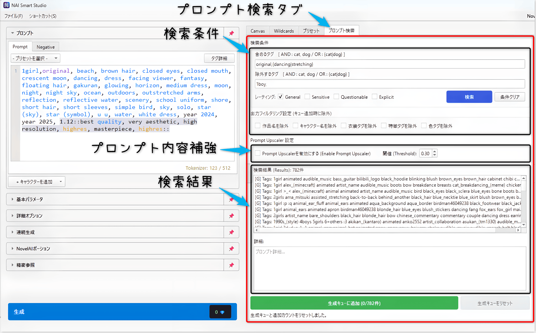This screenshot has height=333, width=536.
Task: Click the 検索 search button
Action: point(469,97)
